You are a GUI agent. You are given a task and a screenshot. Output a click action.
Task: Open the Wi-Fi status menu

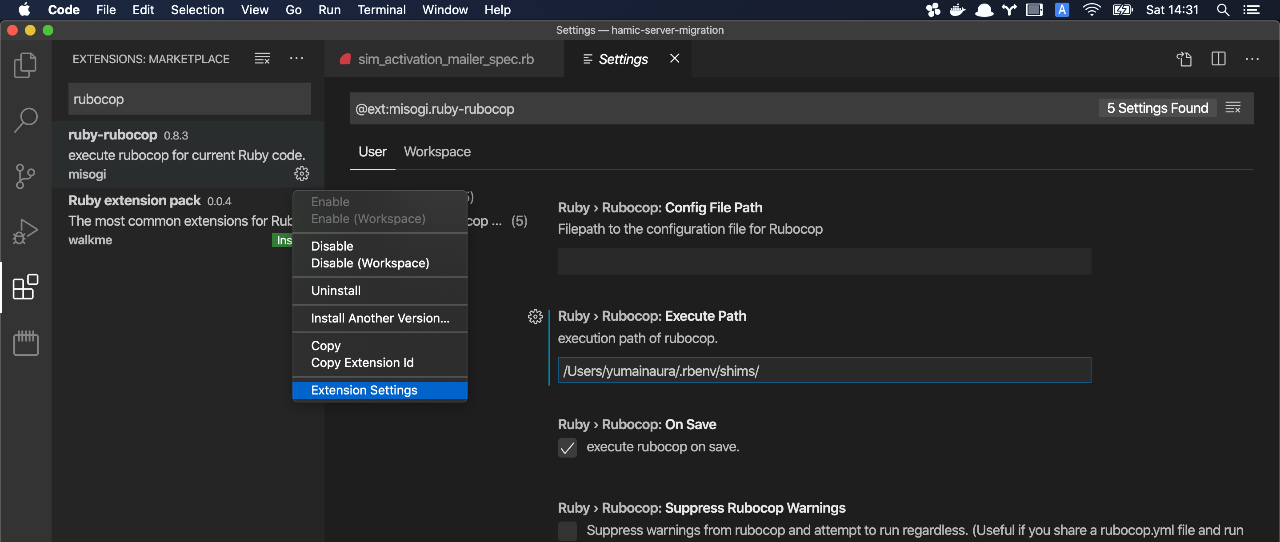pos(1091,10)
